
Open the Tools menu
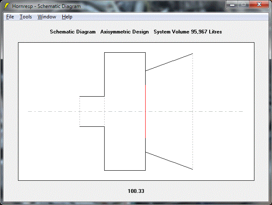26,17
